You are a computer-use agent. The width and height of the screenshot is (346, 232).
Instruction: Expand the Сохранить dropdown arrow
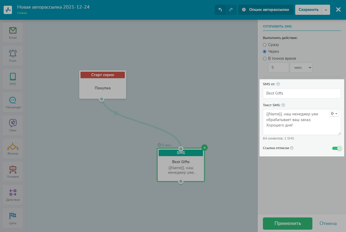click(x=326, y=10)
